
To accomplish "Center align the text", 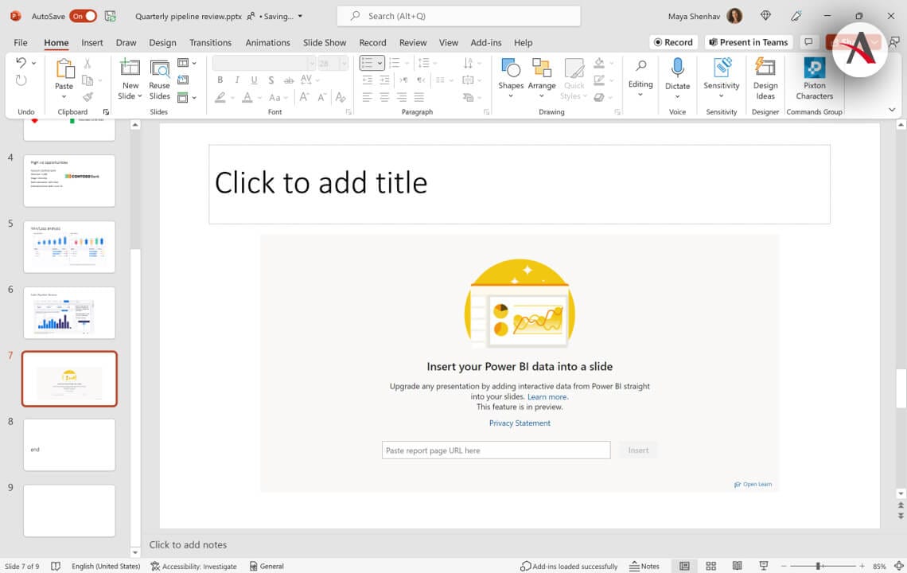I will (x=384, y=97).
